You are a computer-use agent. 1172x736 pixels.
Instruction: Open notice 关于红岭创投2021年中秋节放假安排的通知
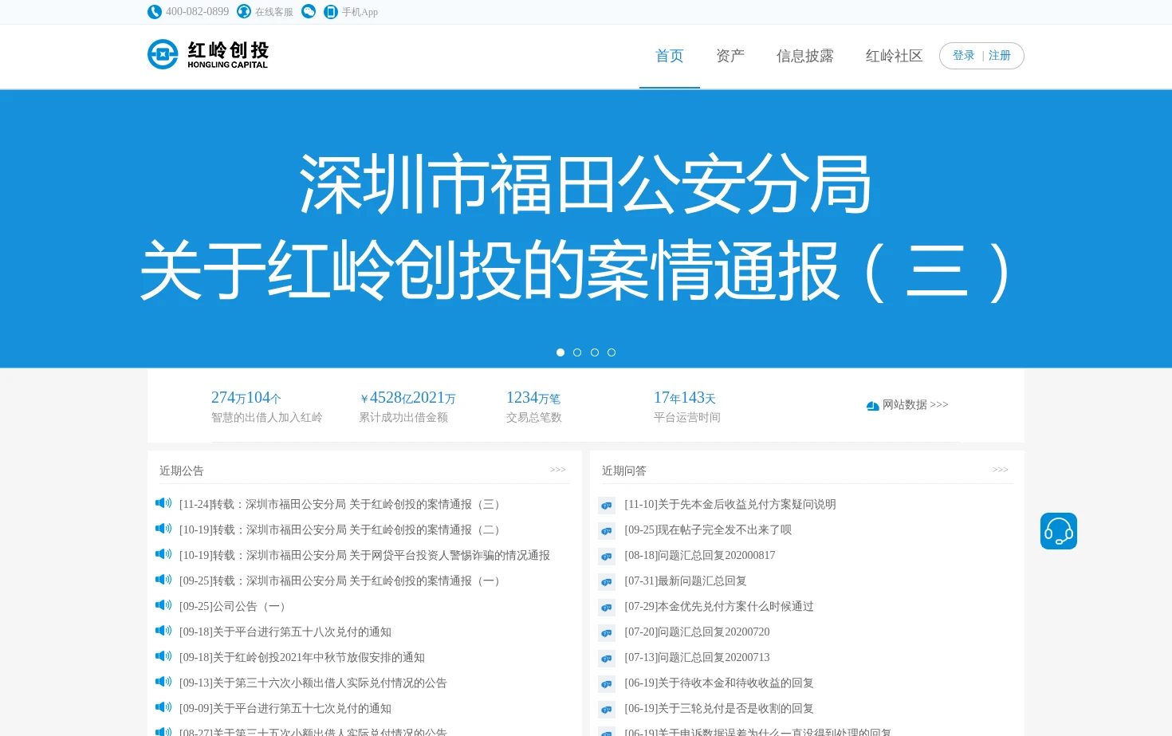pos(302,657)
